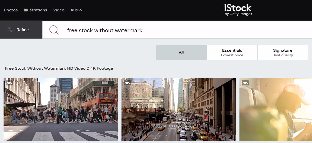This screenshot has width=312, height=143.
Task: Open the pedestrians crossing street video
Action: coord(61,112)
